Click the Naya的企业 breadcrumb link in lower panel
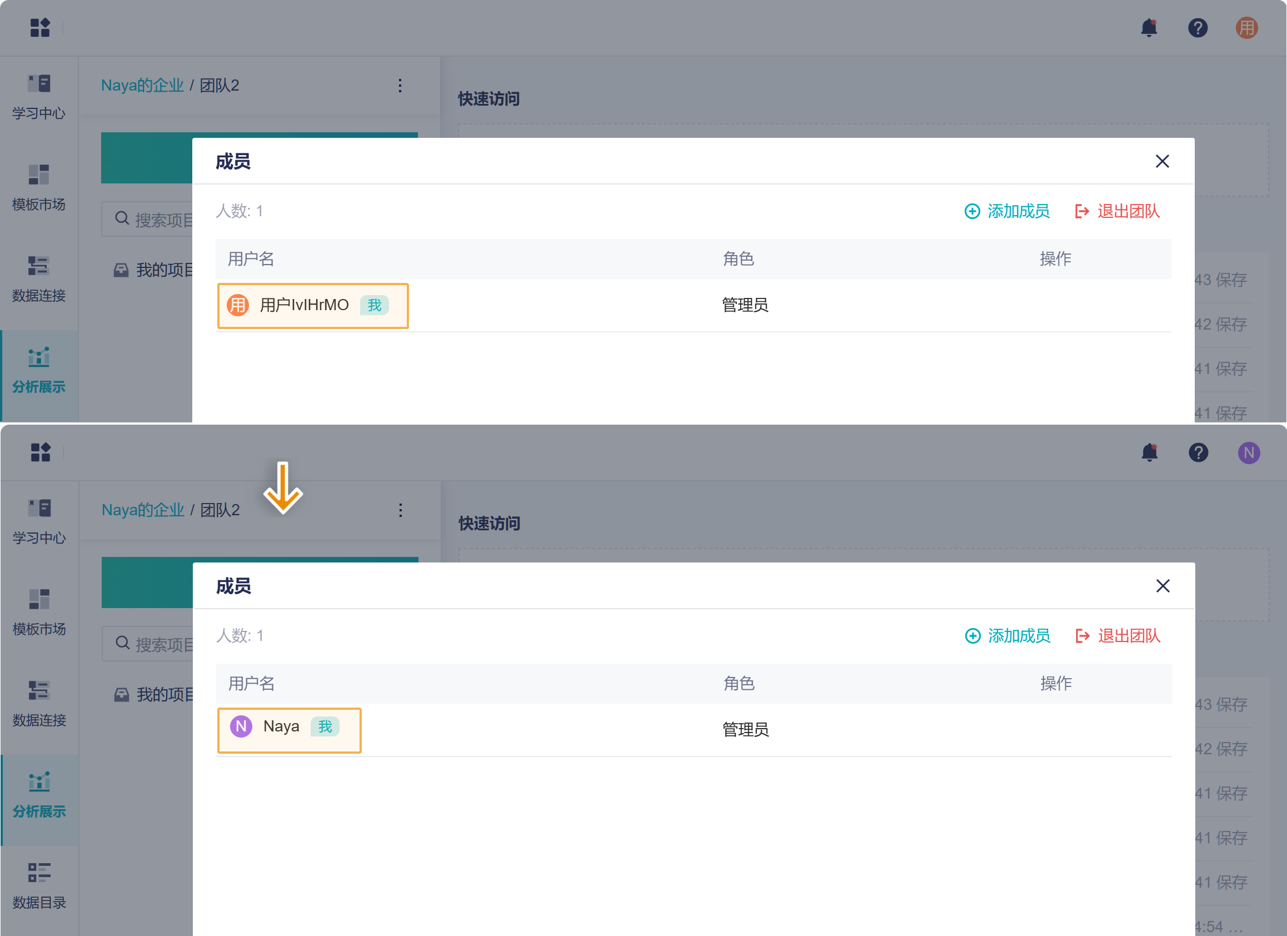1287x936 pixels. [x=143, y=510]
